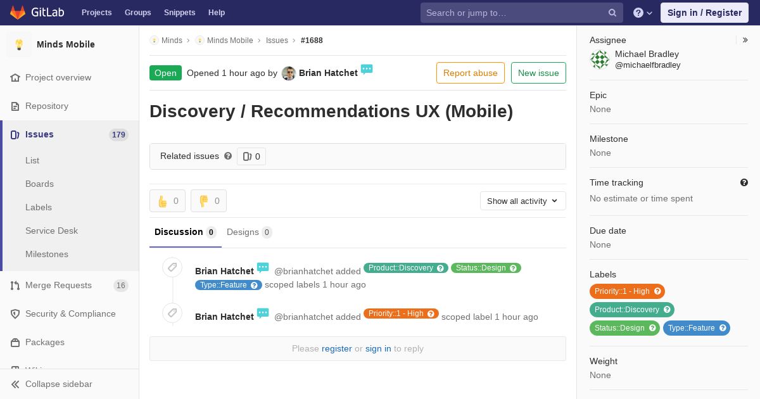760x399 pixels.
Task: Open the Projects top menu
Action: click(97, 13)
